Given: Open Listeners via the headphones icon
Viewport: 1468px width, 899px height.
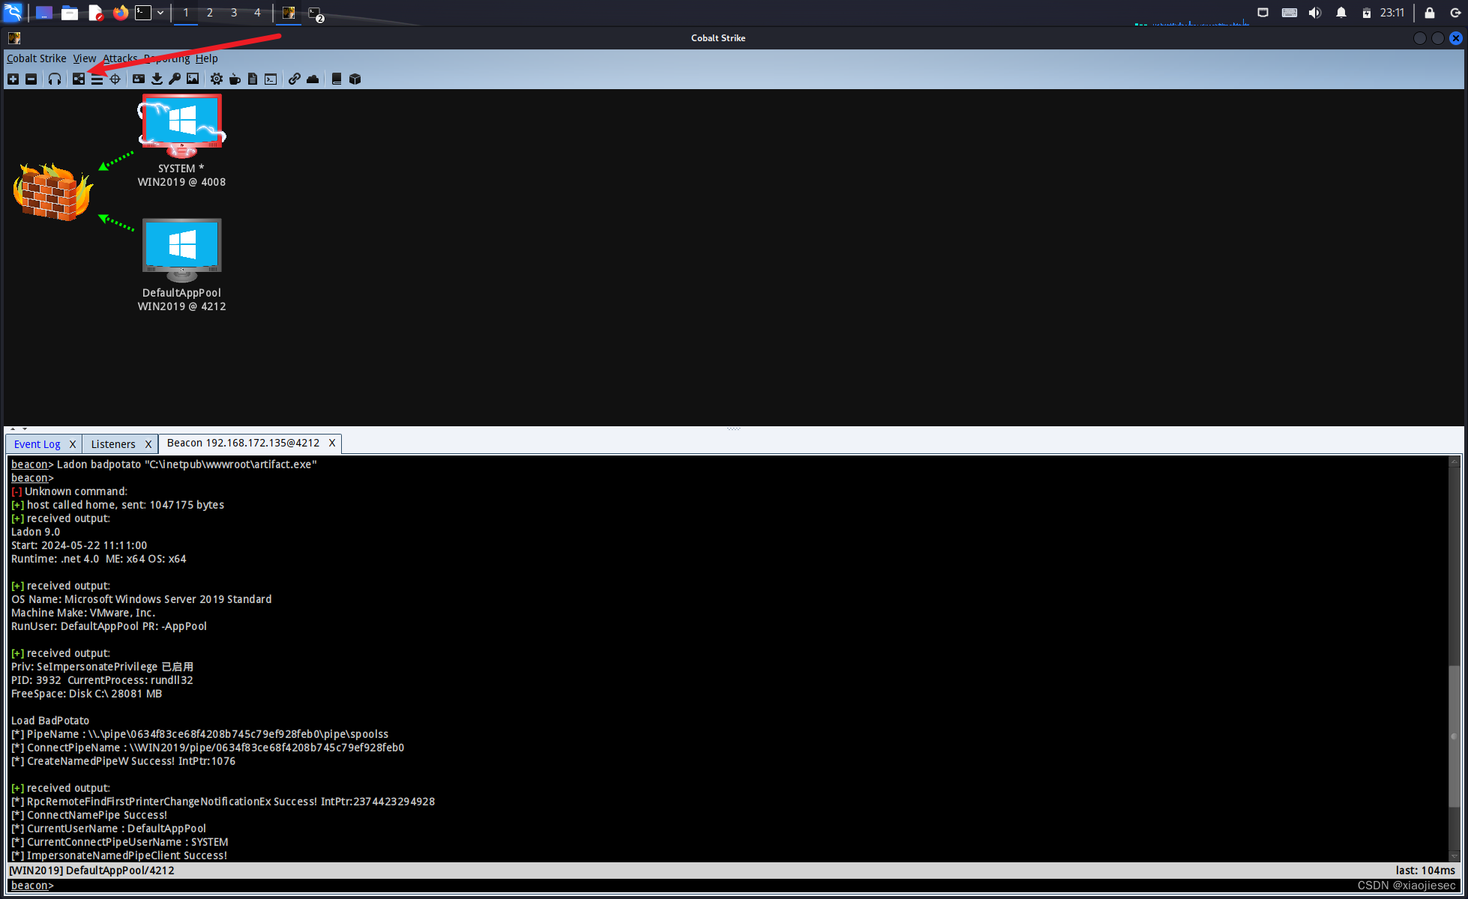Looking at the screenshot, I should click(55, 79).
